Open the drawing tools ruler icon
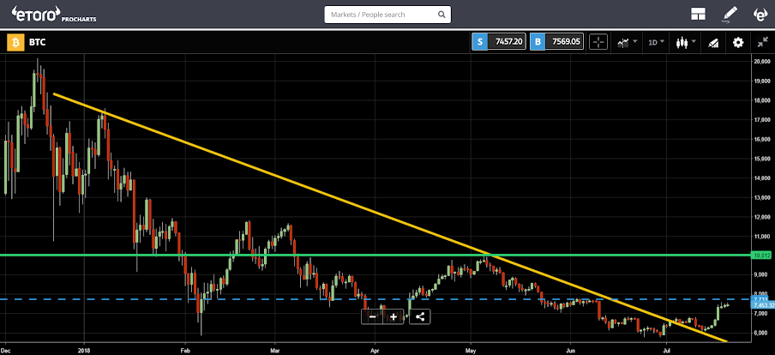The image size is (775, 355). (712, 43)
